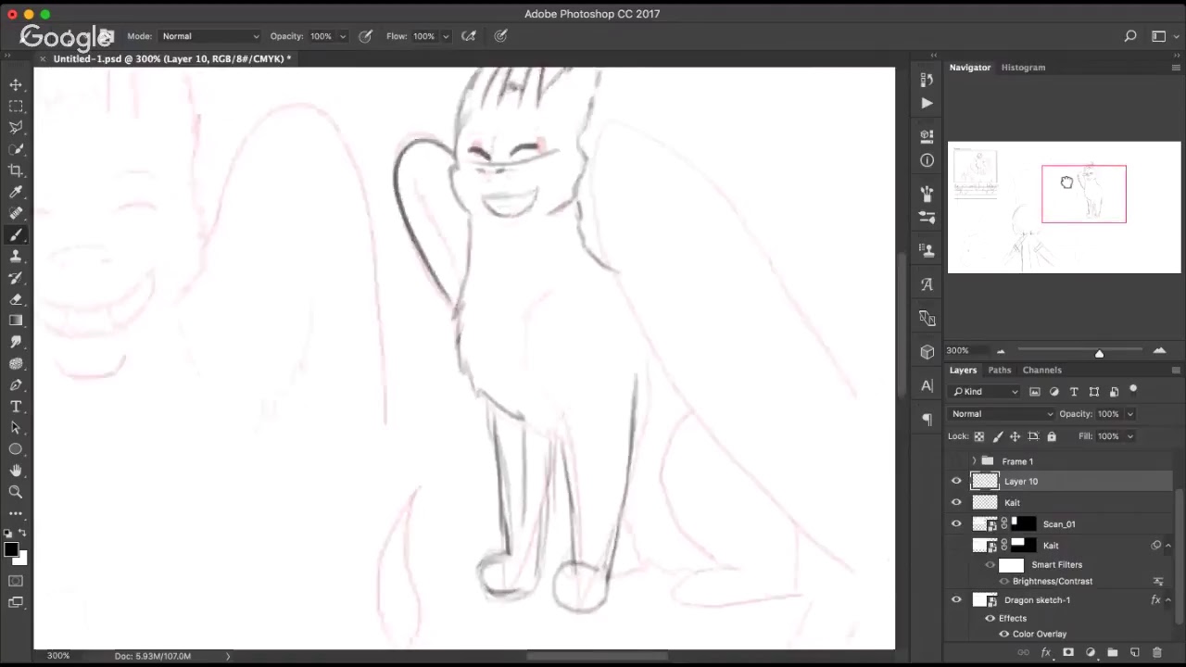Open layer blend mode Normal dropdown
This screenshot has width=1186, height=667.
click(1002, 414)
